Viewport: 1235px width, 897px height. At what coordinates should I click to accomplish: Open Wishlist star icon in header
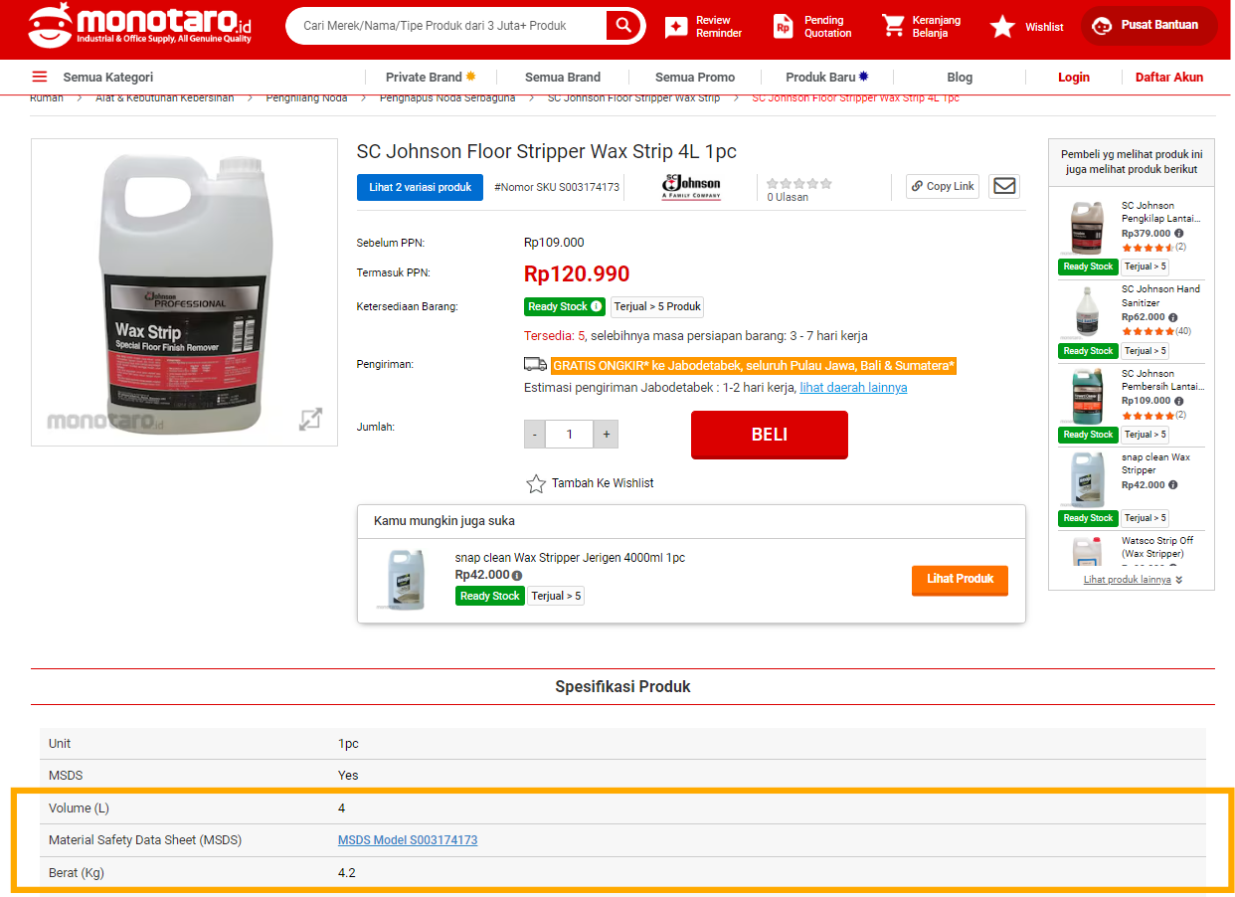tap(1002, 26)
